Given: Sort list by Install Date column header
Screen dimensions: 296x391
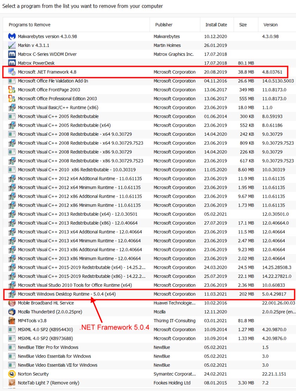Looking at the screenshot, I should click(217, 25).
